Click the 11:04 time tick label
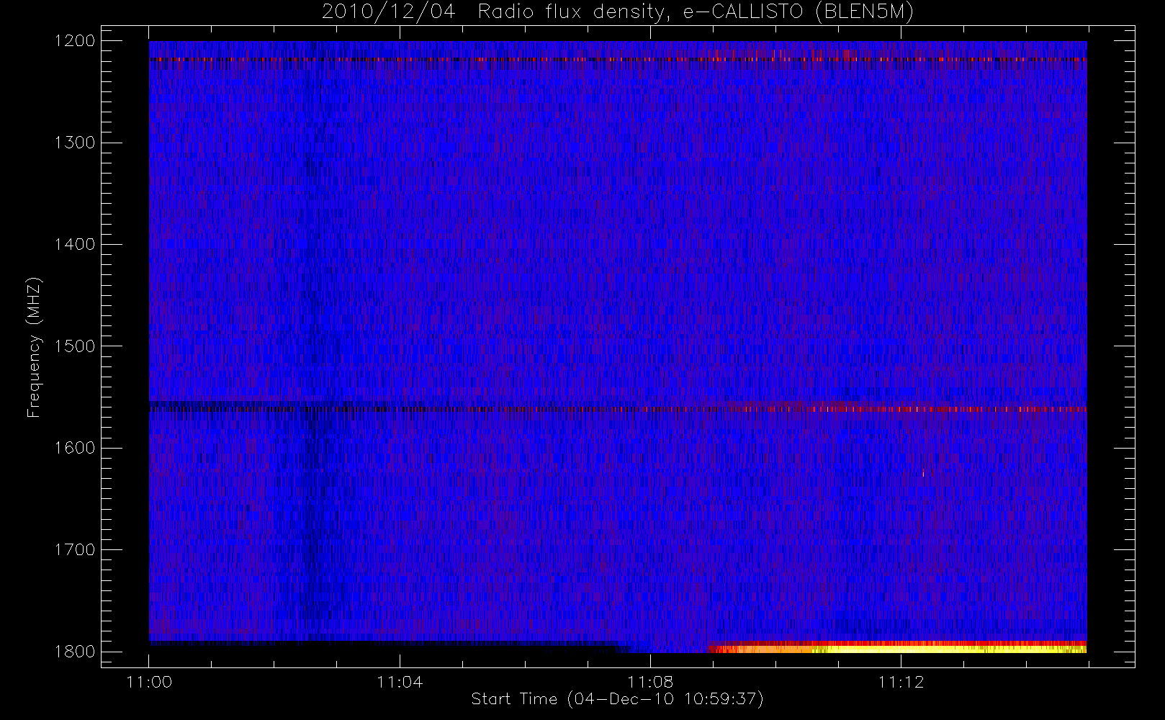 pos(400,682)
